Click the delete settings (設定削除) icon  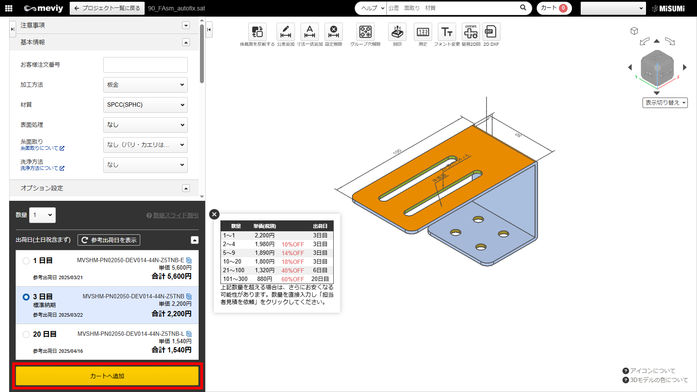[334, 32]
